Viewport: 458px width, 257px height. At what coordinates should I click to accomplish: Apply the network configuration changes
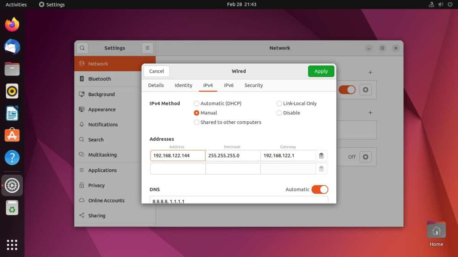point(321,71)
